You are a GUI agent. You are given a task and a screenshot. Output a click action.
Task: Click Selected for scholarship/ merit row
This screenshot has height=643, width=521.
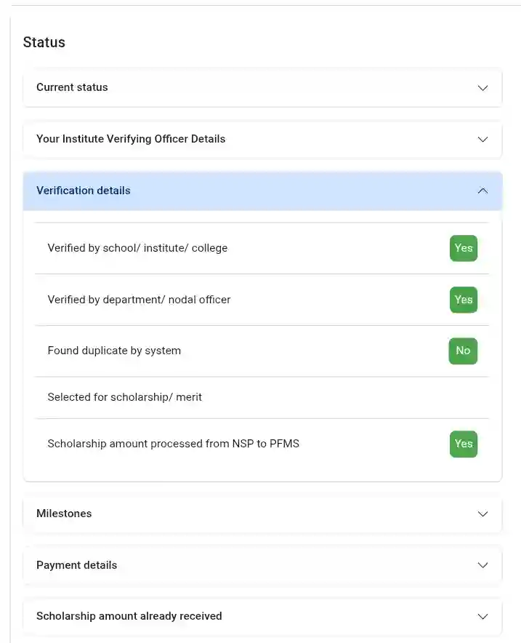[125, 397]
